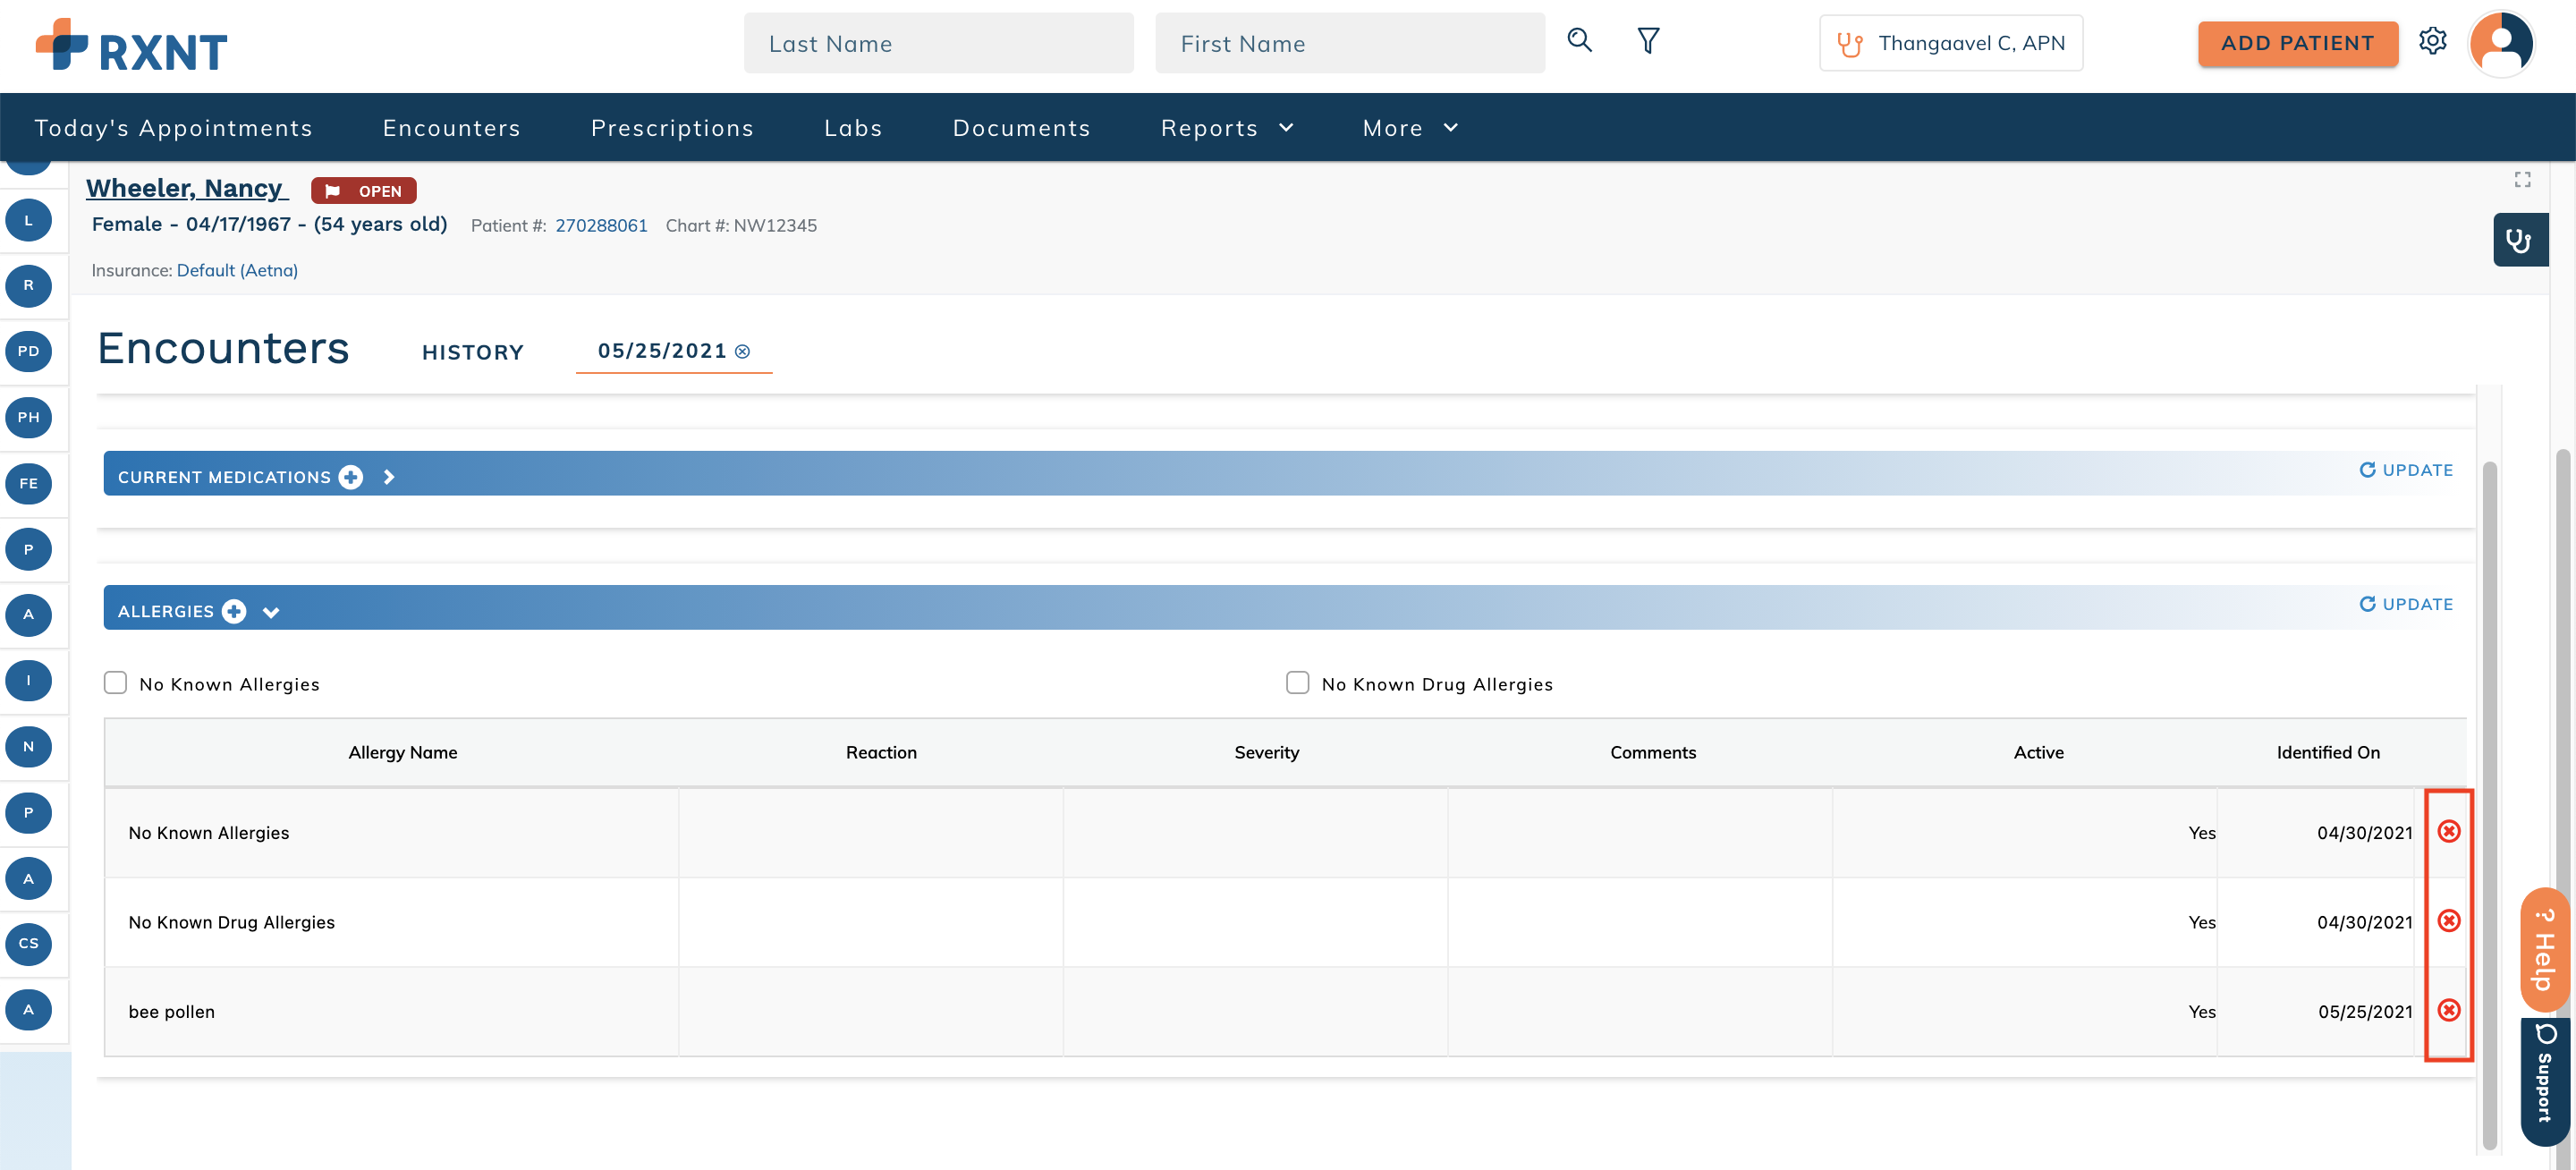Screen dimensions: 2576x1170
Task: Click the RXNT logo
Action: tap(131, 46)
